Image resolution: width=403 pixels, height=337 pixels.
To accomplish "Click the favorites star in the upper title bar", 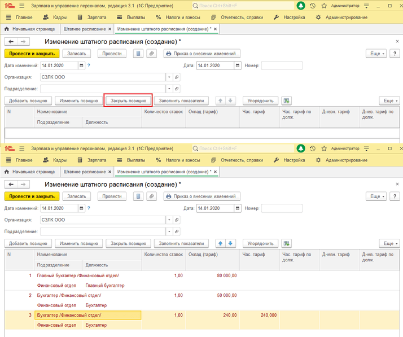I will point(325,6).
